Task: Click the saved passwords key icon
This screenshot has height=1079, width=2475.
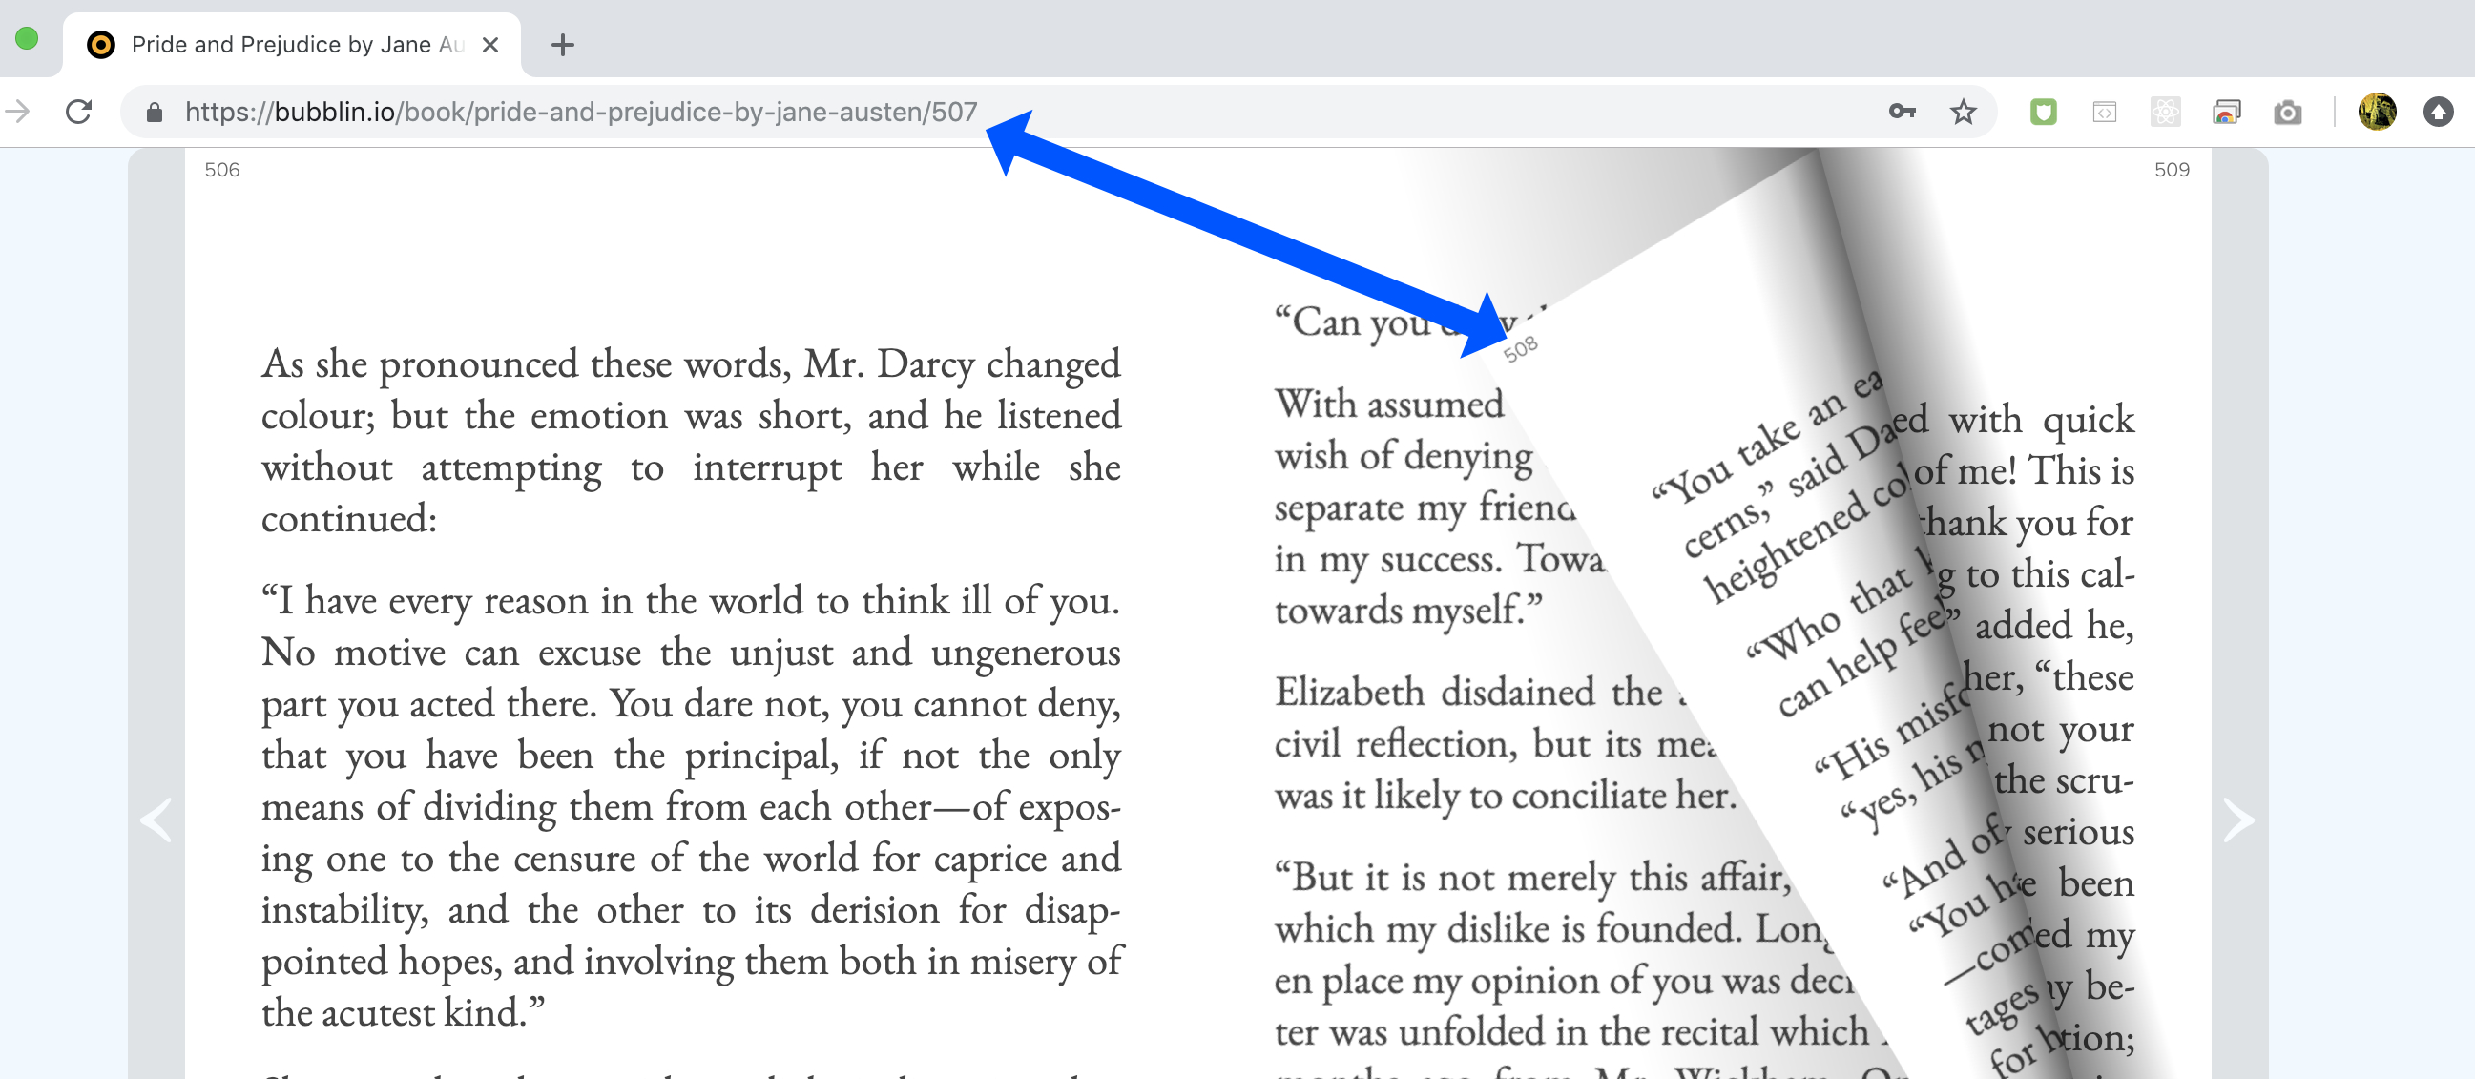Action: (x=1902, y=112)
